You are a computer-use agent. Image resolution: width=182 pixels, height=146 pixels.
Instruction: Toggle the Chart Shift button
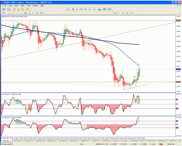[95, 9]
